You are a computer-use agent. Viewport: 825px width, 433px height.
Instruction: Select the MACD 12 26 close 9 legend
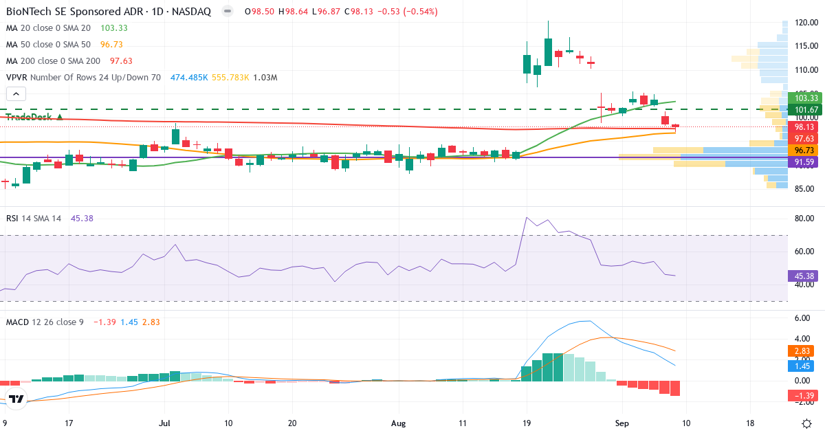point(45,322)
